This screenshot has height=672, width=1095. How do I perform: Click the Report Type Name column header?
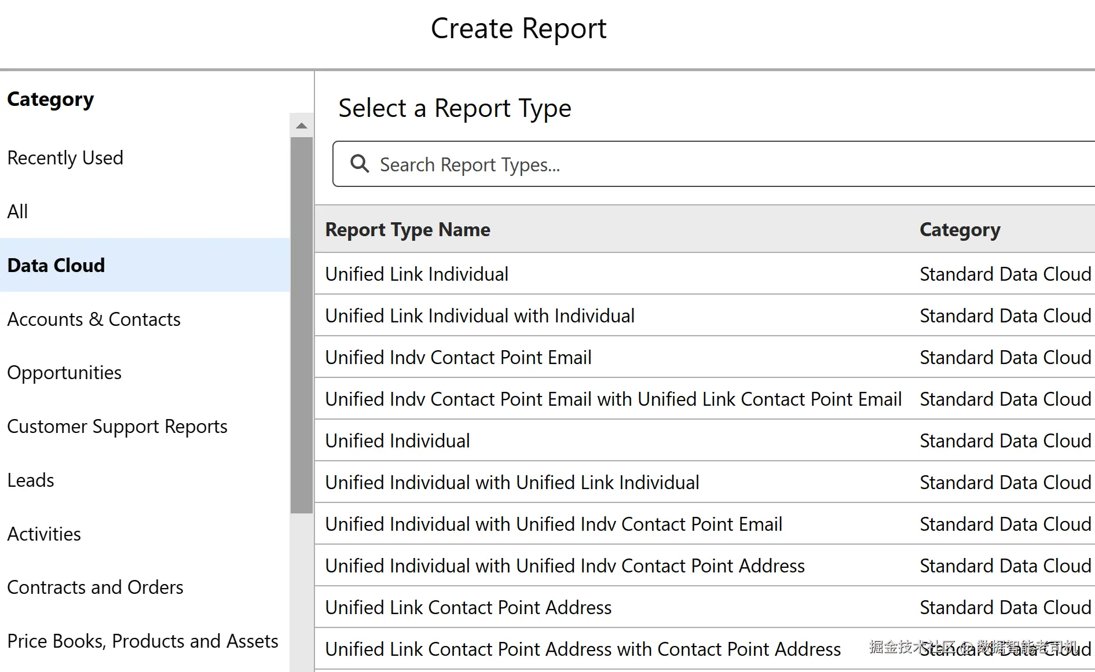[x=408, y=230]
